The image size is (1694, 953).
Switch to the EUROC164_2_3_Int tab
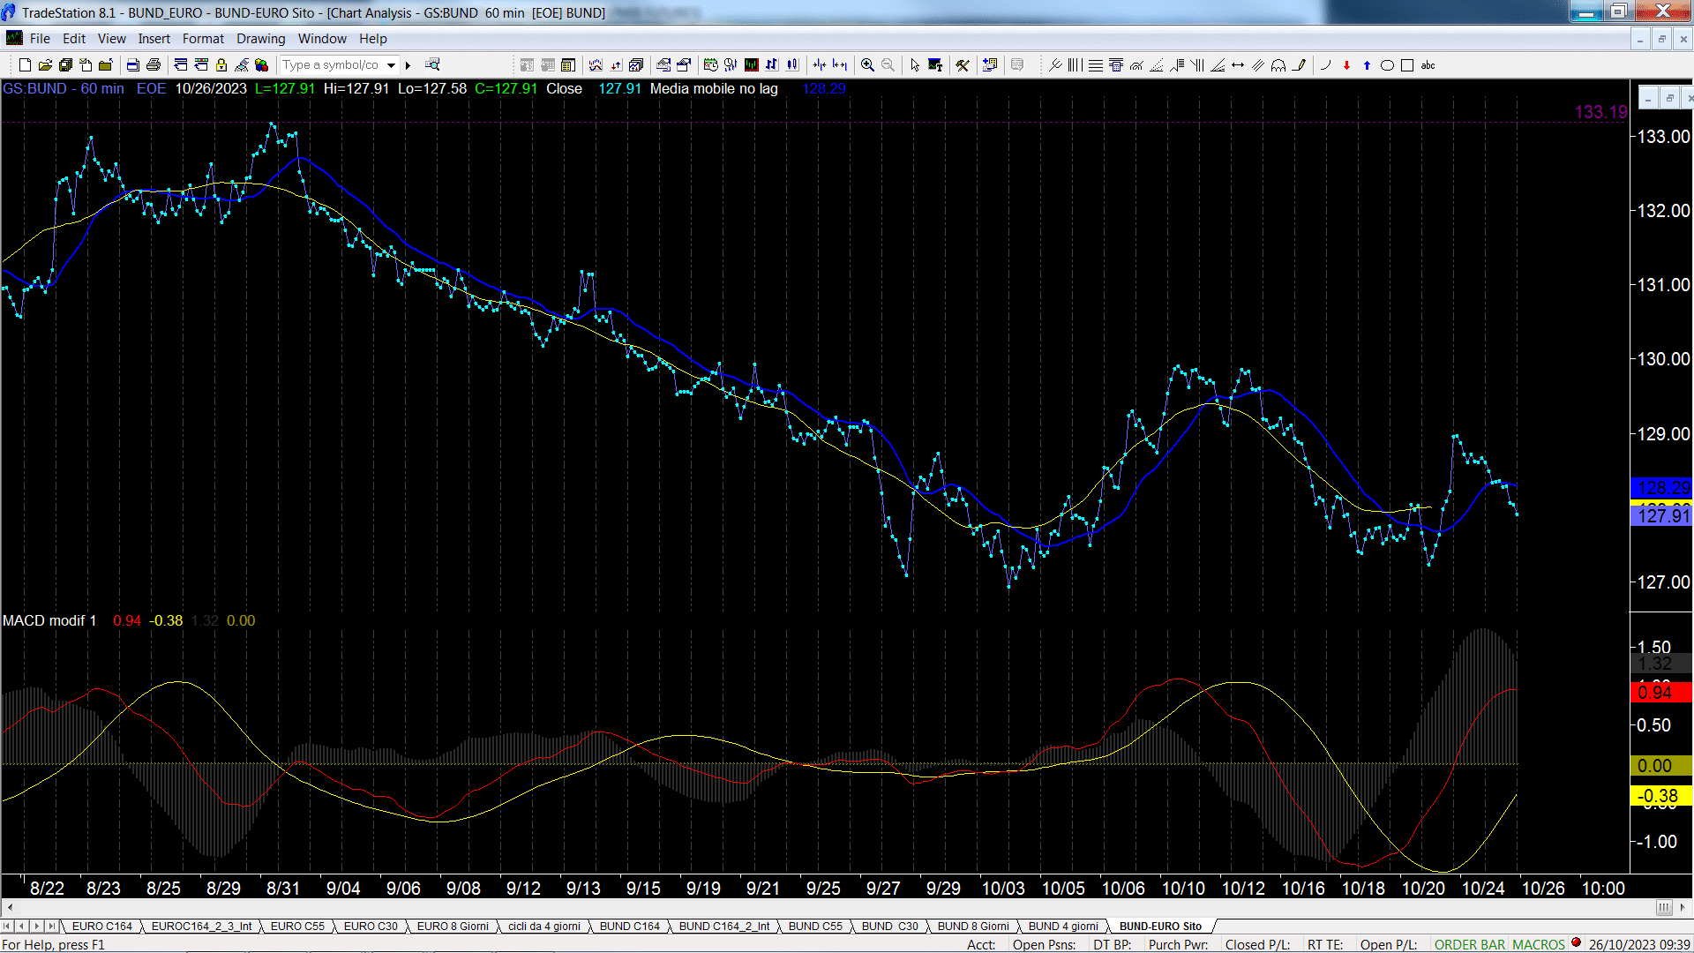click(x=202, y=927)
